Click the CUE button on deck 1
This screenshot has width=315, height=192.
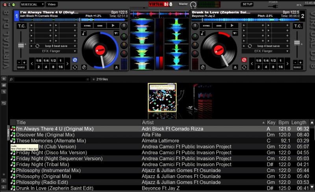[100, 26]
